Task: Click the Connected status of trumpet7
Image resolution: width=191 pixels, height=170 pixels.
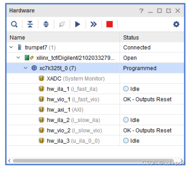Action: (x=137, y=48)
